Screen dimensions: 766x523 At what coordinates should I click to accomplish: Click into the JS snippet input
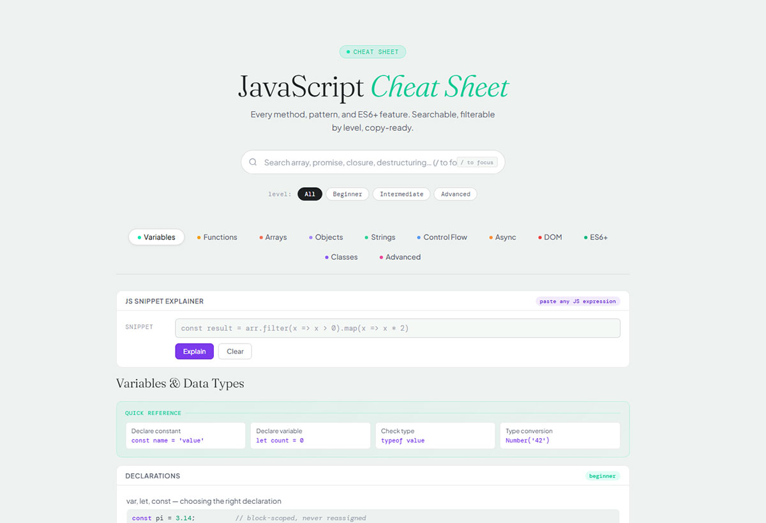pyautogui.click(x=398, y=328)
